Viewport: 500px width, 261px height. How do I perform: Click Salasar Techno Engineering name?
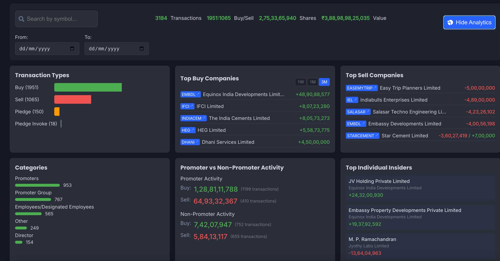click(x=409, y=112)
